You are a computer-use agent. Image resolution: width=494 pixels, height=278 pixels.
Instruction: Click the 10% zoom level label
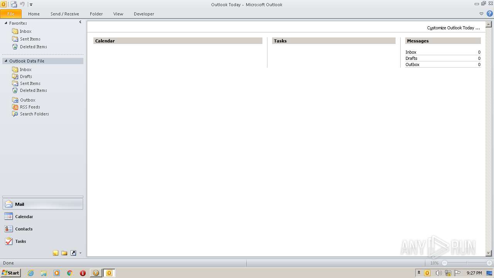[434, 263]
